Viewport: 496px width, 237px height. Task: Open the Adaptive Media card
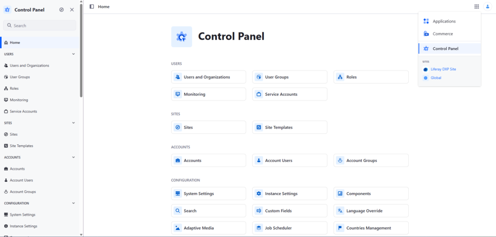coord(209,228)
